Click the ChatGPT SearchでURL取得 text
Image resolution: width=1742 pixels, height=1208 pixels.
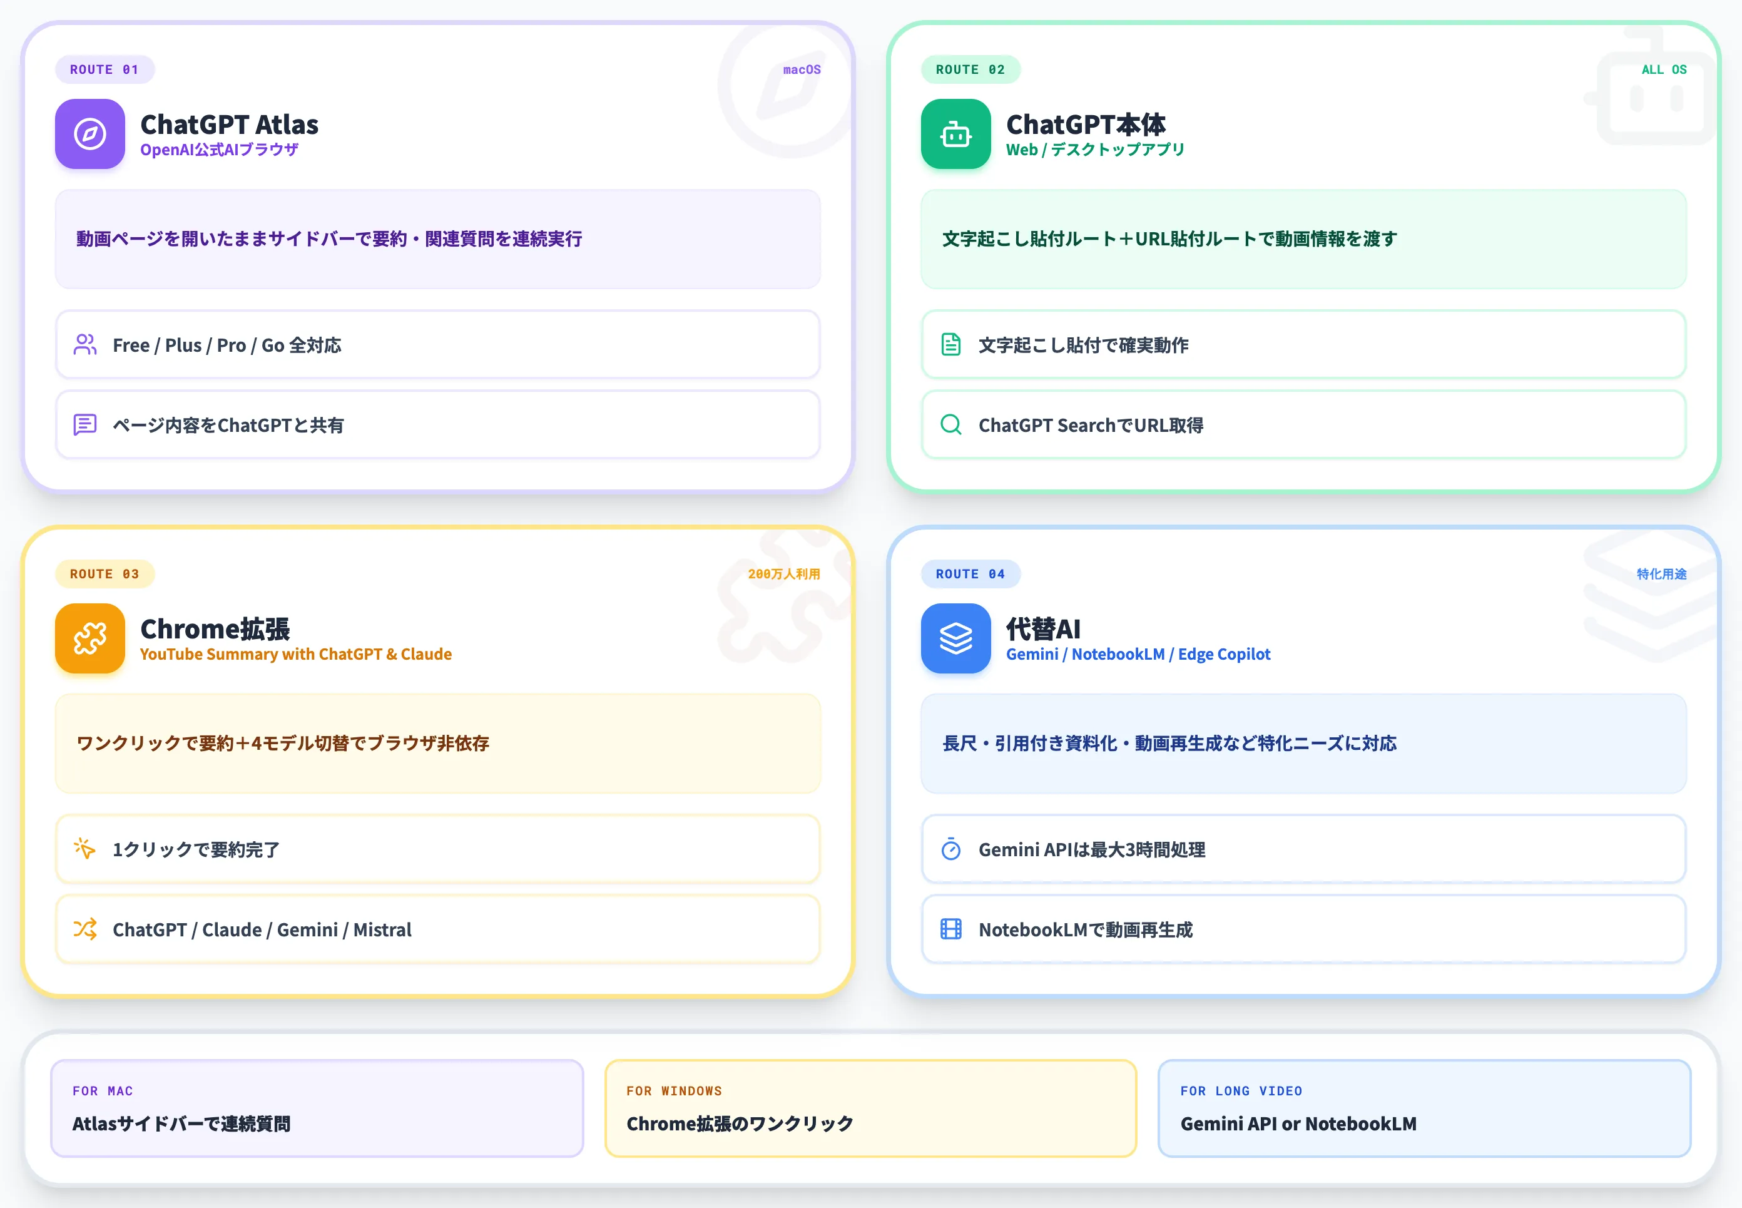coord(1091,426)
